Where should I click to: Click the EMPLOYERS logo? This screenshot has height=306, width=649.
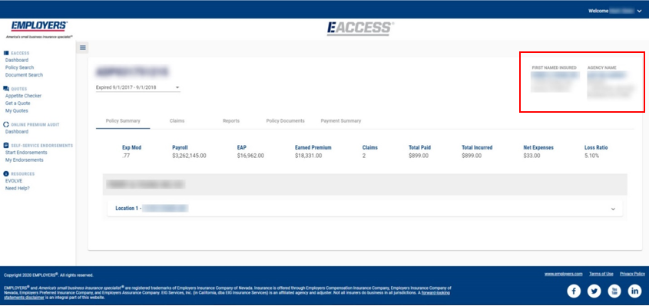pos(39,29)
